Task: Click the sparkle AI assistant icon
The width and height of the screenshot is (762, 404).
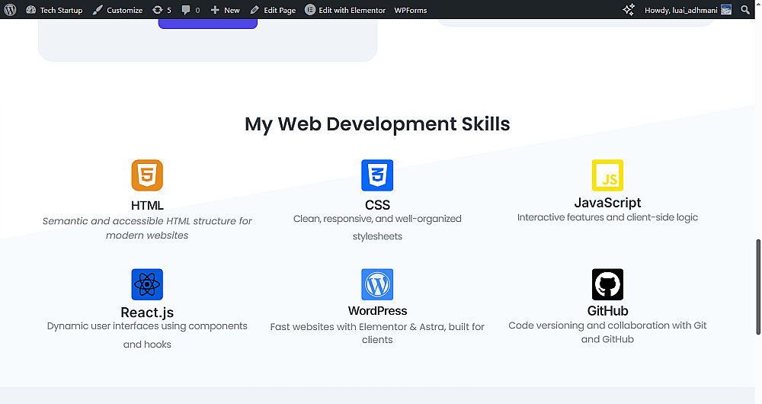Action: point(629,10)
